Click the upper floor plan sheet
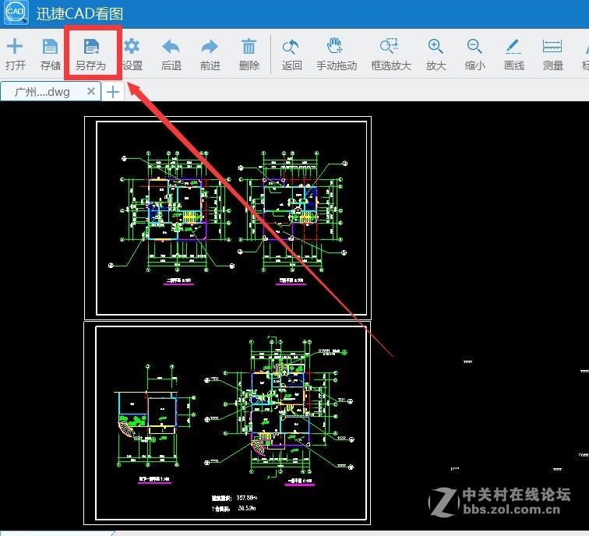 click(x=228, y=218)
